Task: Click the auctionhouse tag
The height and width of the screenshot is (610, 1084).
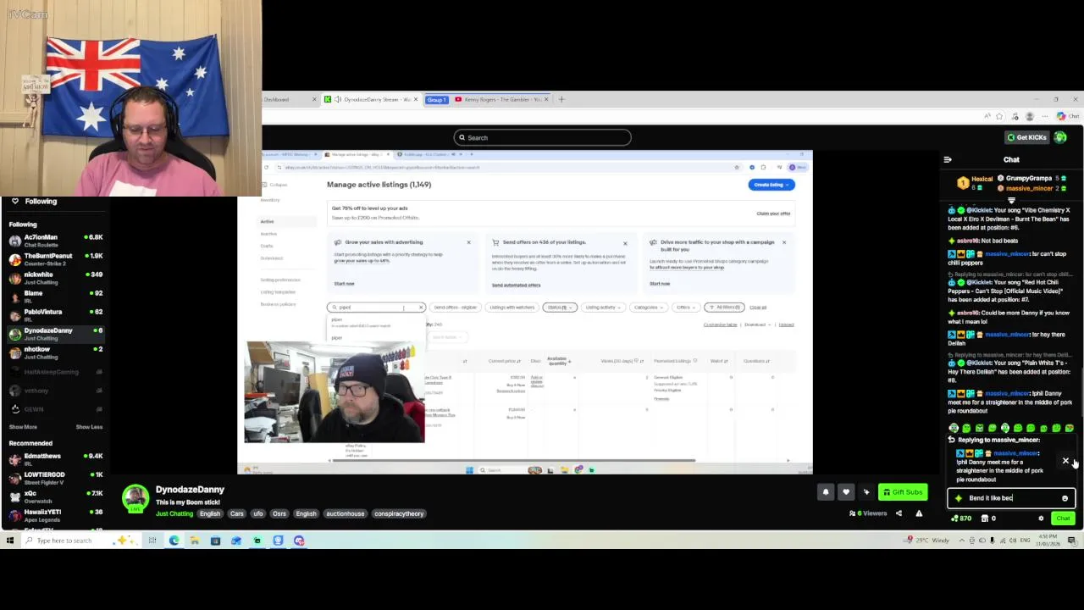Action: [345, 513]
